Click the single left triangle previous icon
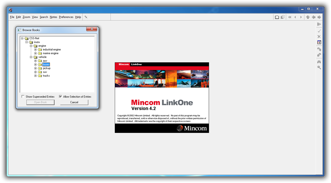Image resolution: width=331 pixels, height=183 pixels. tap(295, 17)
